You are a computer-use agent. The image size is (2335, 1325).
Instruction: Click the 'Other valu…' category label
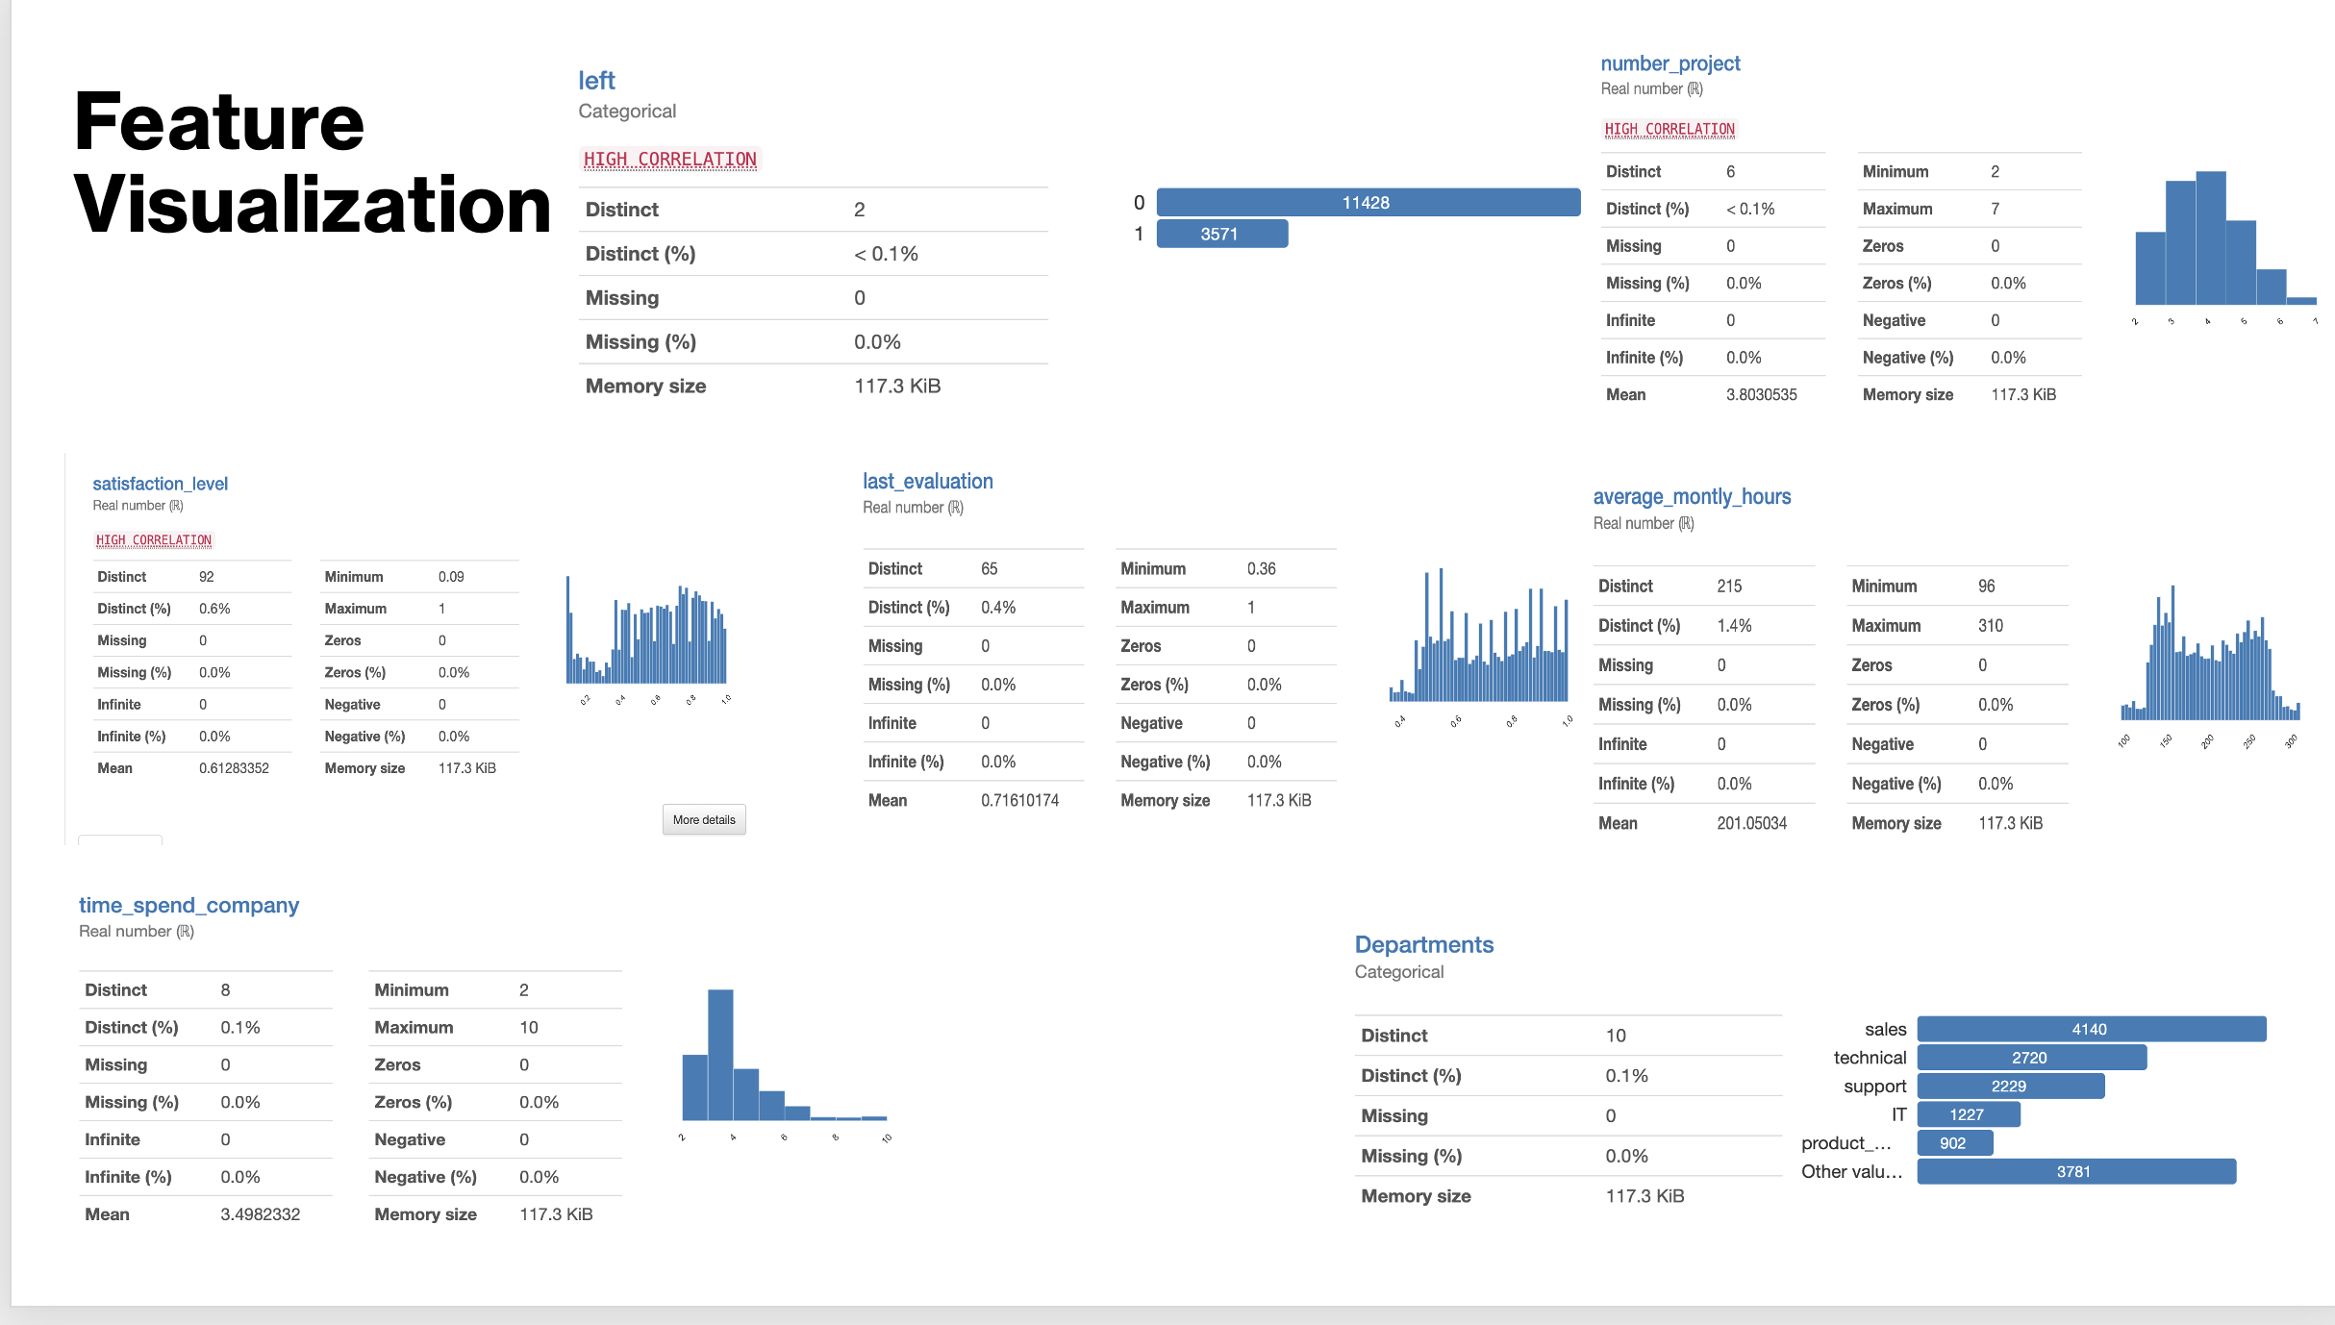[1851, 1171]
